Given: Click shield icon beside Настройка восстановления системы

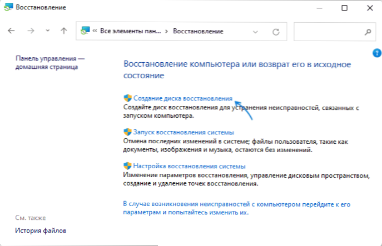Looking at the screenshot, I should point(128,166).
